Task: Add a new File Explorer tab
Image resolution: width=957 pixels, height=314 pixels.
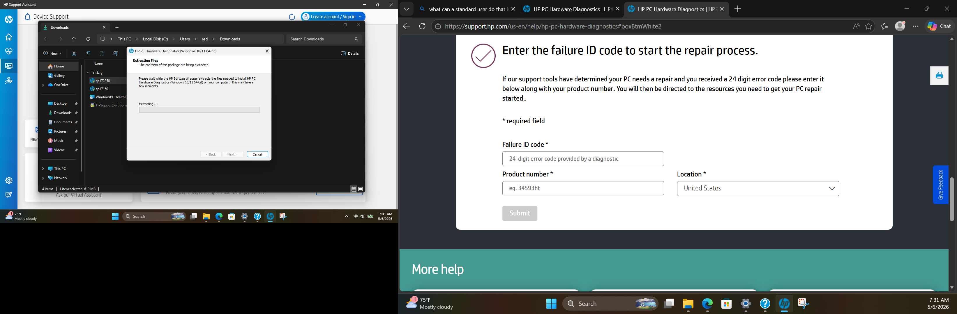Action: tap(117, 27)
